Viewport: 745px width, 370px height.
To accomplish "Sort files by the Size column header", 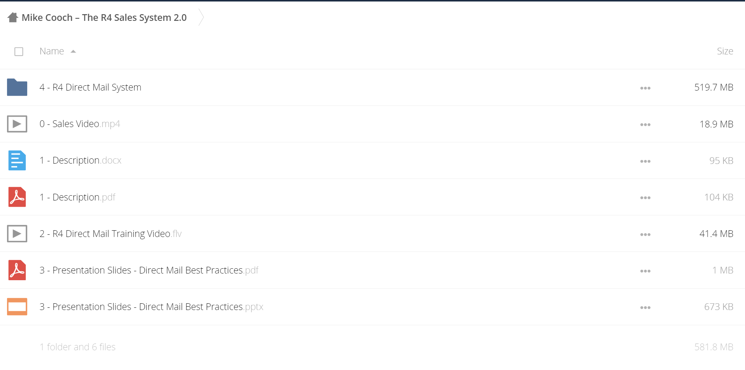I will [725, 51].
